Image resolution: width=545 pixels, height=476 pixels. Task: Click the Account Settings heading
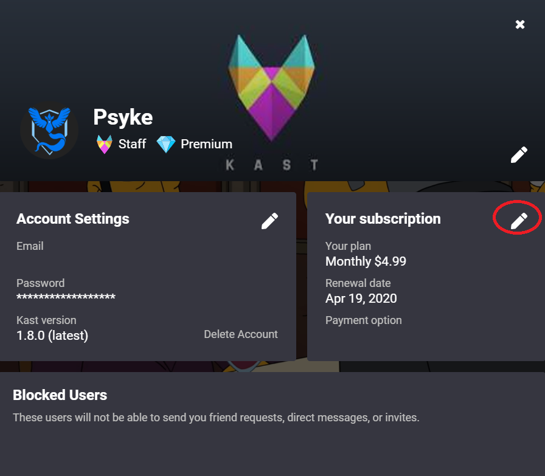pos(72,219)
